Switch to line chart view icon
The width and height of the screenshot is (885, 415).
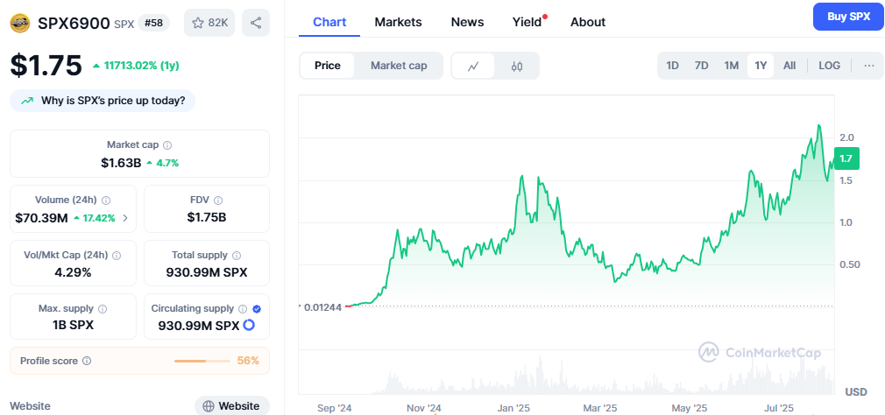point(473,66)
